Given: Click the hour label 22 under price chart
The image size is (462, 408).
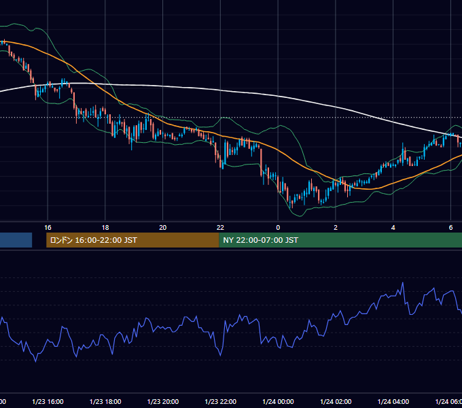Looking at the screenshot, I should (220, 228).
